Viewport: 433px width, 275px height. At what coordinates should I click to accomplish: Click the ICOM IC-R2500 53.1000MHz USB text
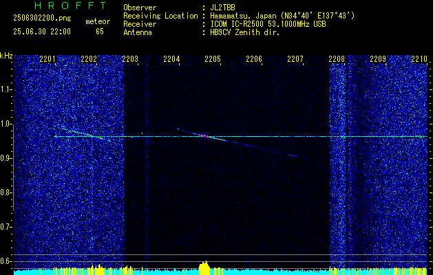(x=268, y=24)
